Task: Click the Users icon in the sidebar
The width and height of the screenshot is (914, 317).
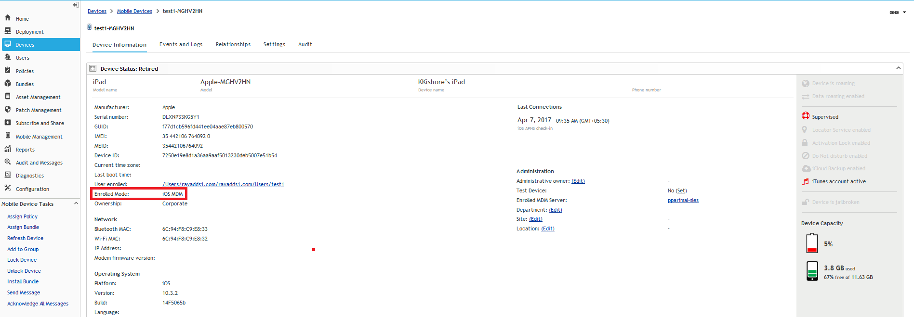Action: pos(8,57)
